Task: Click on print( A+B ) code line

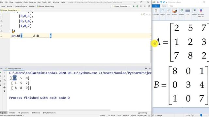Action: pyautogui.click(x=31, y=36)
